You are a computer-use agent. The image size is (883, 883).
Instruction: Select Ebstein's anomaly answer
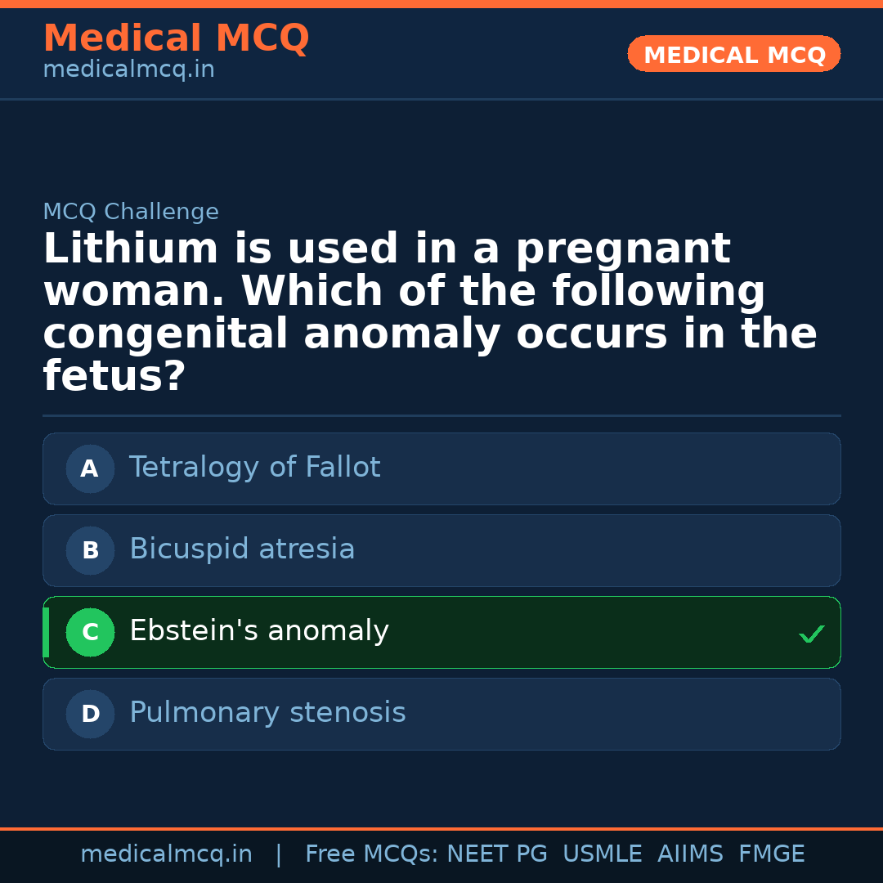click(x=259, y=631)
